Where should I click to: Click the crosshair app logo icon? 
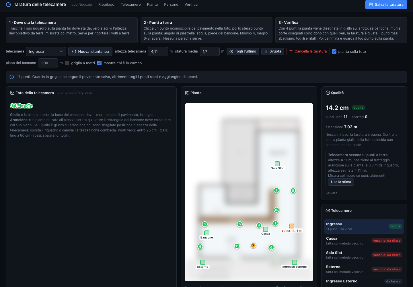8,5
